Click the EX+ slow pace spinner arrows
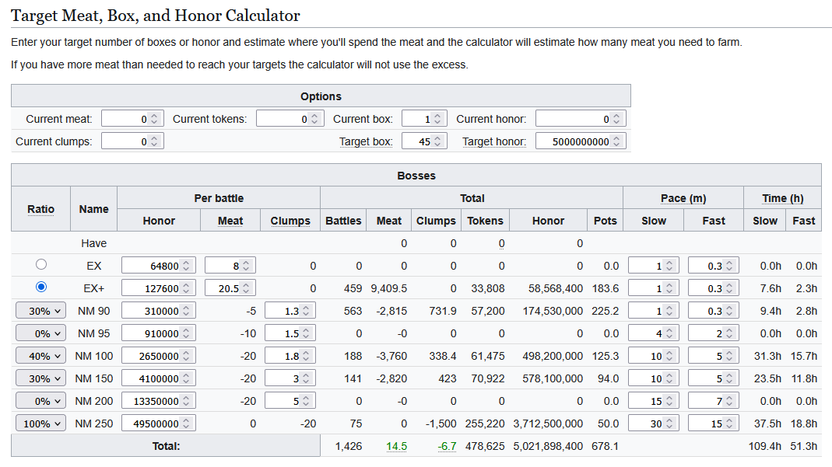The image size is (832, 467). 669,288
